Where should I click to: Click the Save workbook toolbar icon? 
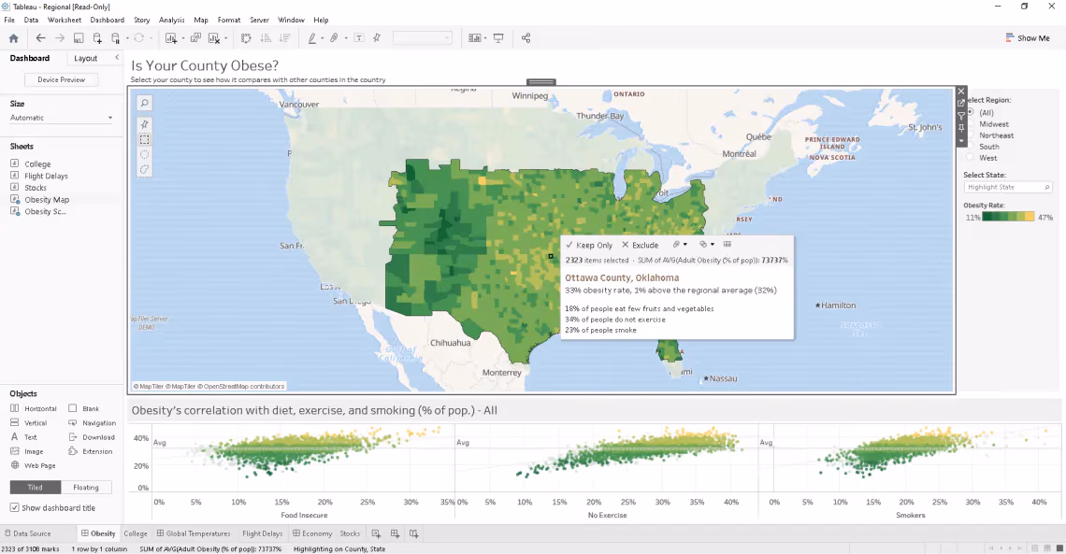point(79,38)
